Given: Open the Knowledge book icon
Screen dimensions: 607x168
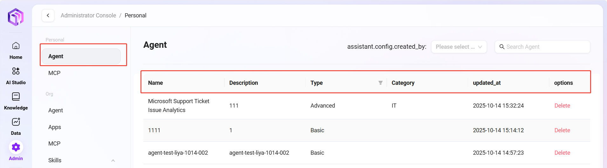Looking at the screenshot, I should pos(16,96).
